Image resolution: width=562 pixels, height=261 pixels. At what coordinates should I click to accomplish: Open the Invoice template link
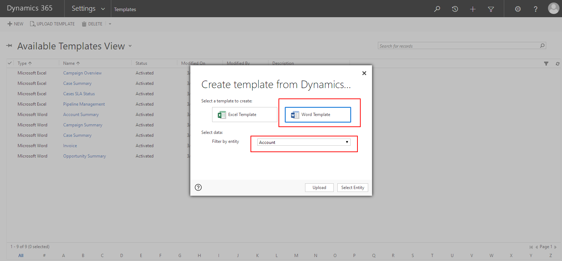(70, 146)
